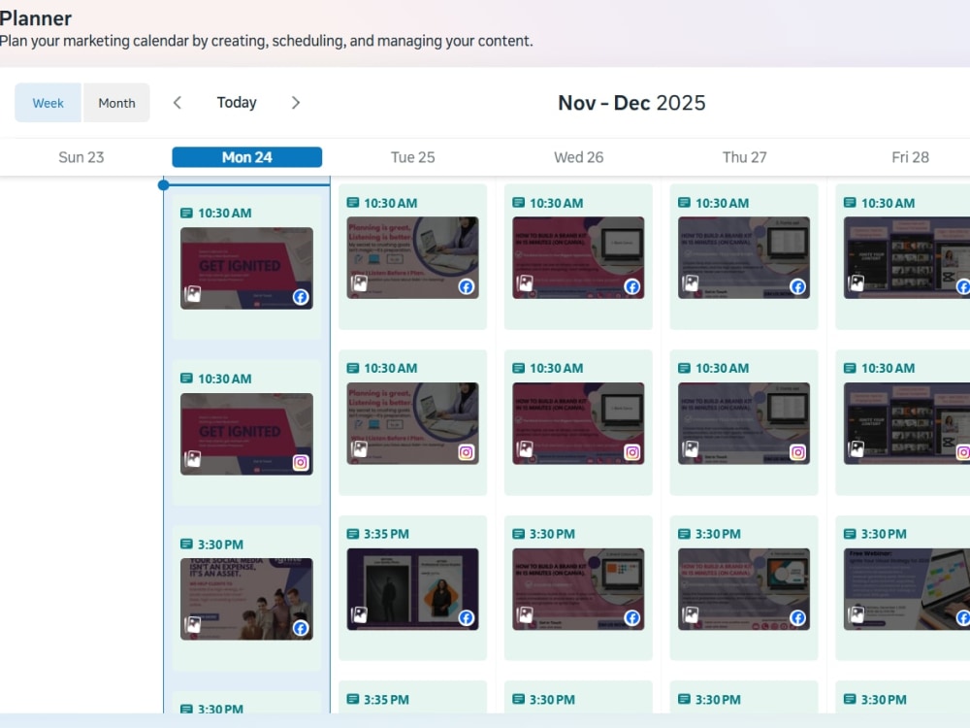Image resolution: width=970 pixels, height=728 pixels.
Task: Open Wednesday's 3:30 PM brand kit thumbnail
Action: (578, 589)
